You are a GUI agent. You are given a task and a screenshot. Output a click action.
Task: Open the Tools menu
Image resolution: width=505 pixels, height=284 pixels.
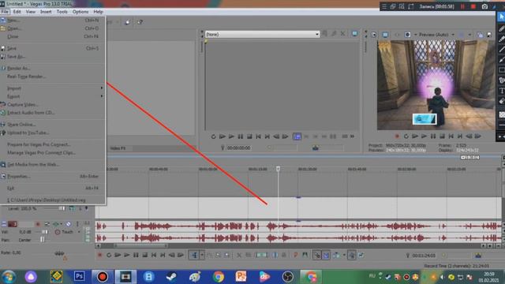pos(62,12)
